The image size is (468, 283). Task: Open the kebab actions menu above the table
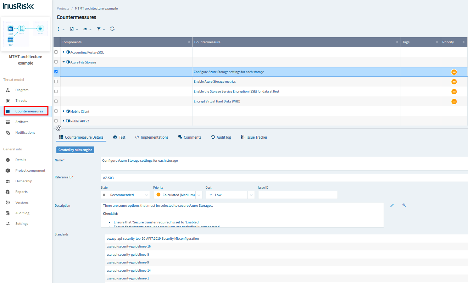[x=58, y=29]
